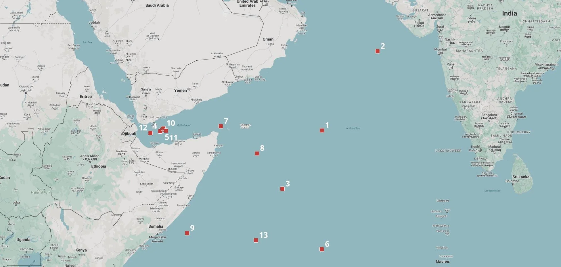Click the Eritrea country label
The image size is (561, 267).
pyautogui.click(x=86, y=97)
